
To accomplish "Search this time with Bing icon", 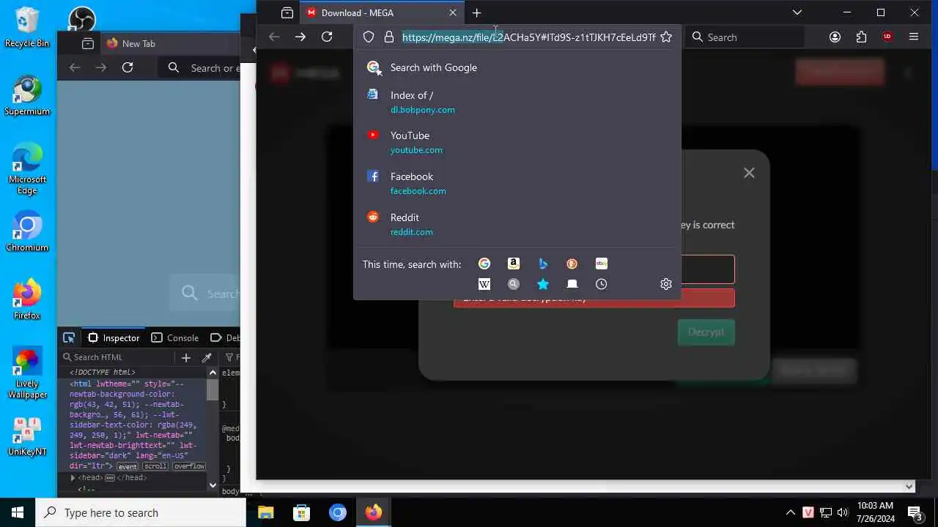I will tap(543, 263).
